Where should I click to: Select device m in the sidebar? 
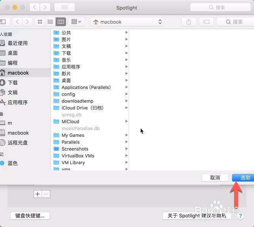24,123
